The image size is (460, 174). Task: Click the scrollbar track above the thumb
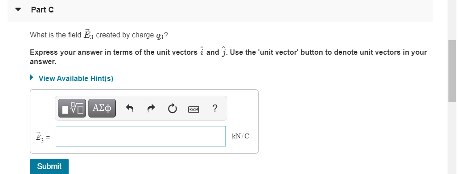tap(452, 20)
